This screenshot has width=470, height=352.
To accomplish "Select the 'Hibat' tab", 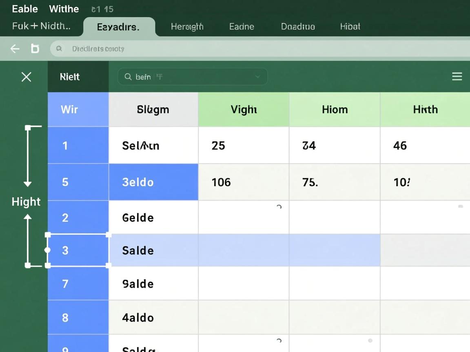I will tap(350, 27).
